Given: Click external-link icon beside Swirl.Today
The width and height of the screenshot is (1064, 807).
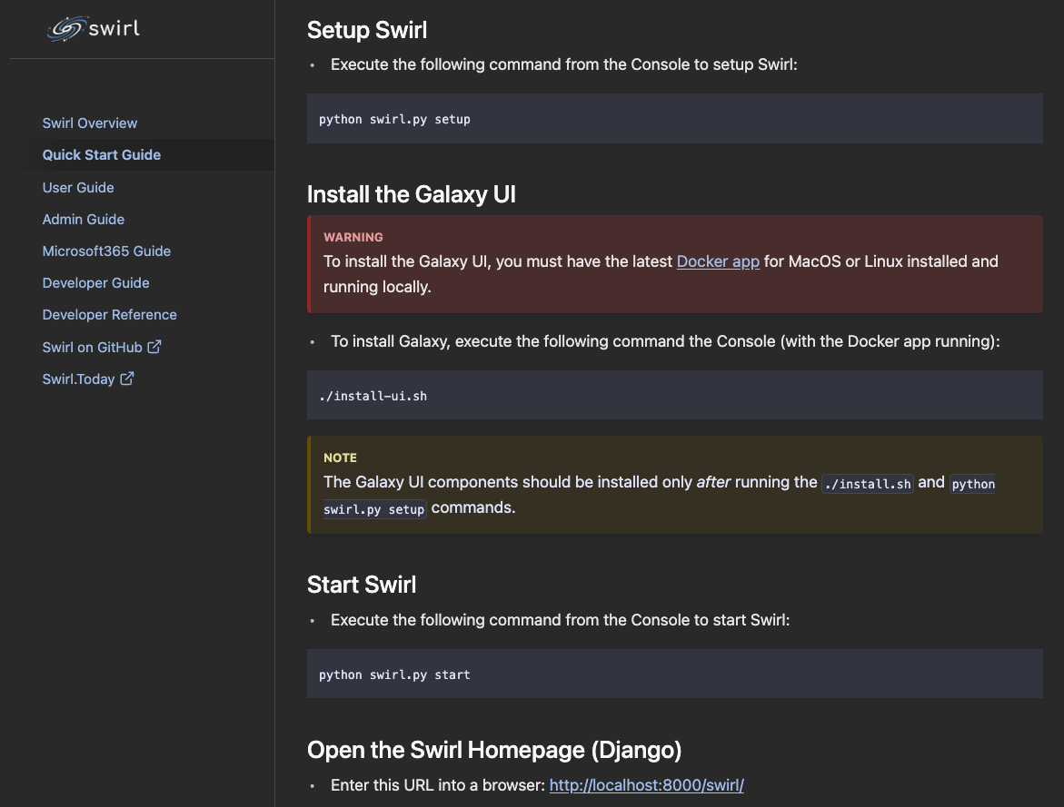Looking at the screenshot, I should (x=127, y=379).
